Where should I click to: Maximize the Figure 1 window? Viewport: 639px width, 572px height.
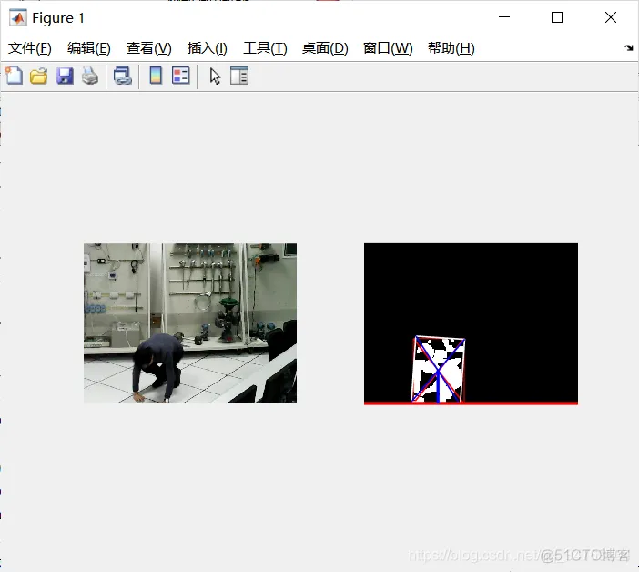point(557,17)
